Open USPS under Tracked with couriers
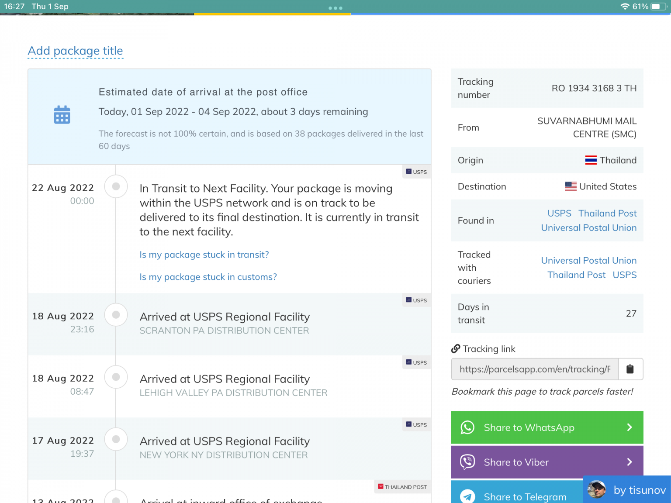 tap(625, 275)
